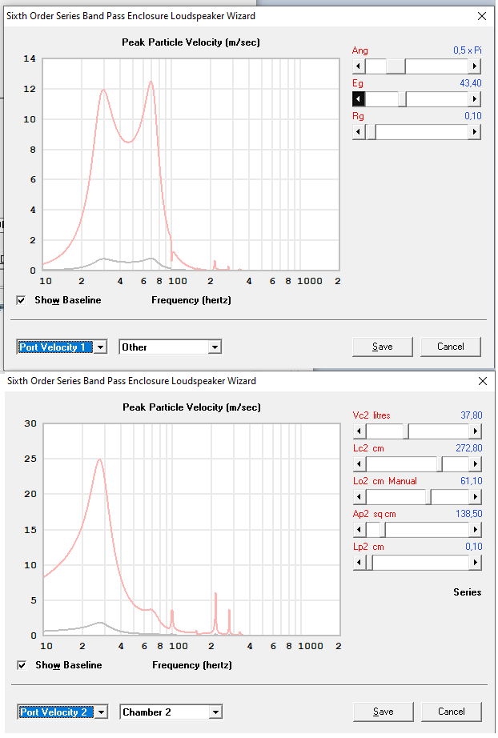Click the Eg slider thumb

[403, 99]
